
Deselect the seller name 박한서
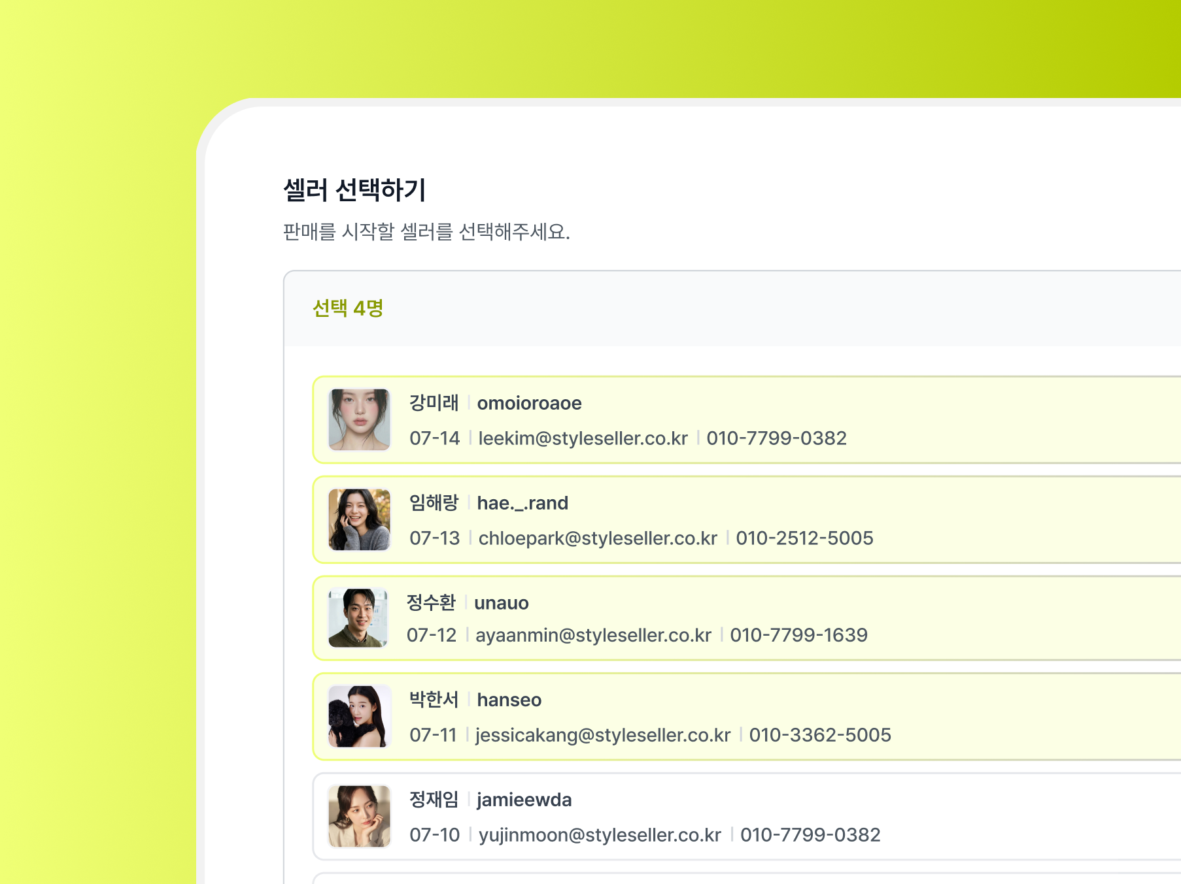coord(434,699)
